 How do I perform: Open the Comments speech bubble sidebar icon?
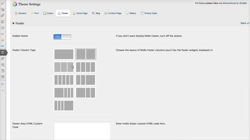click(x=3, y=28)
